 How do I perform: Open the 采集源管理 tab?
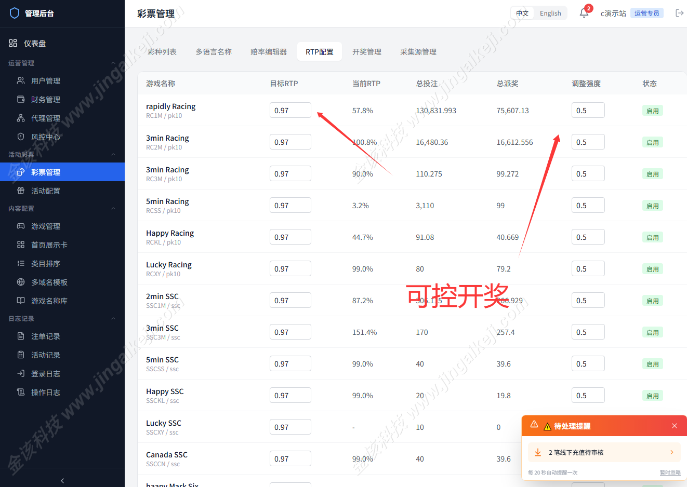click(418, 52)
